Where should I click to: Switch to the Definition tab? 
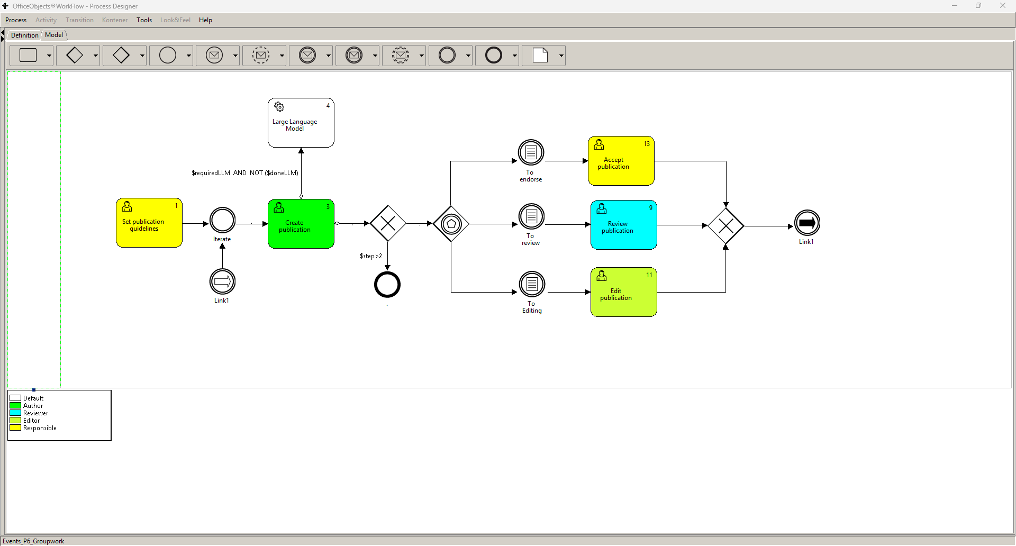(x=24, y=35)
